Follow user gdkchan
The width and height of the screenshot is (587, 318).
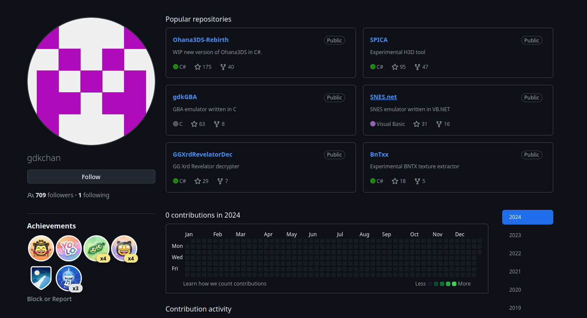tap(91, 177)
